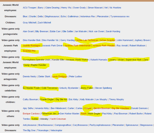Open the Ajay Sidhu page
The width and height of the screenshot is (154, 133).
pyautogui.click(x=28, y=108)
